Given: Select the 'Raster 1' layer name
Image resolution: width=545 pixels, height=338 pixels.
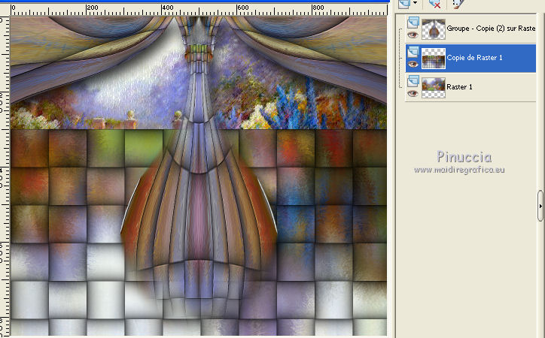Looking at the screenshot, I should pyautogui.click(x=459, y=86).
